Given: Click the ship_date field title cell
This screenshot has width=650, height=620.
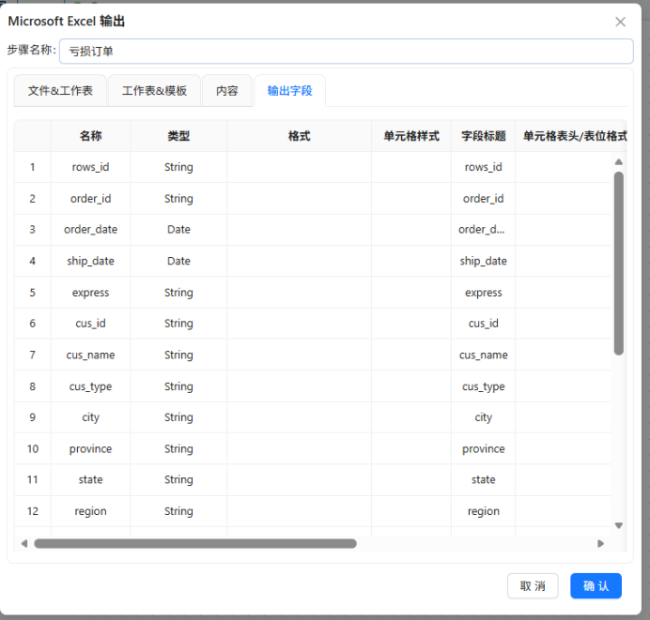Looking at the screenshot, I should pyautogui.click(x=484, y=261).
